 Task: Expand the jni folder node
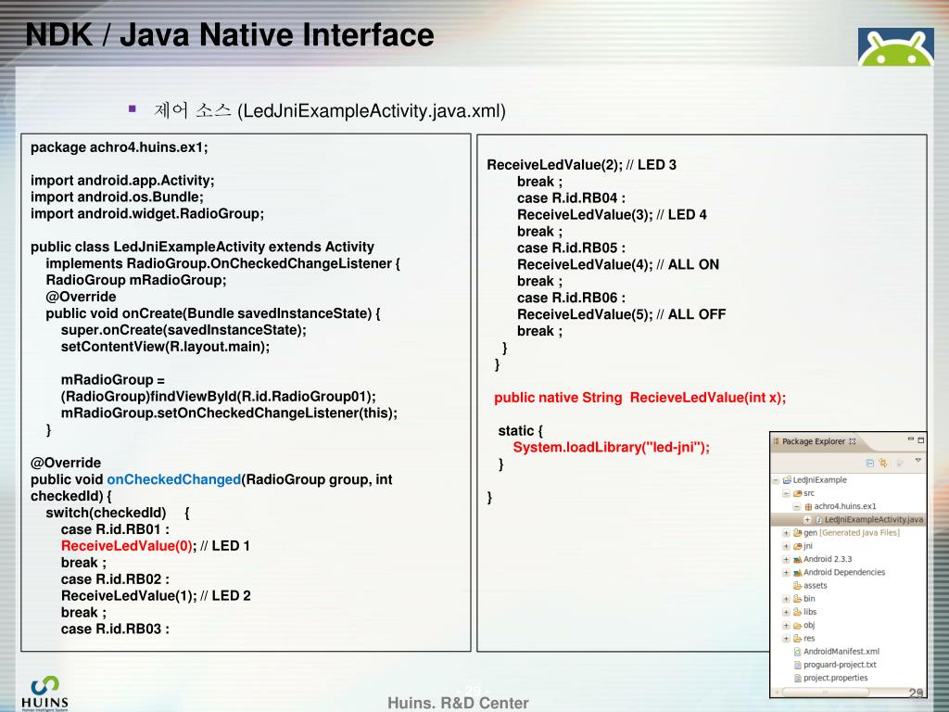click(786, 546)
